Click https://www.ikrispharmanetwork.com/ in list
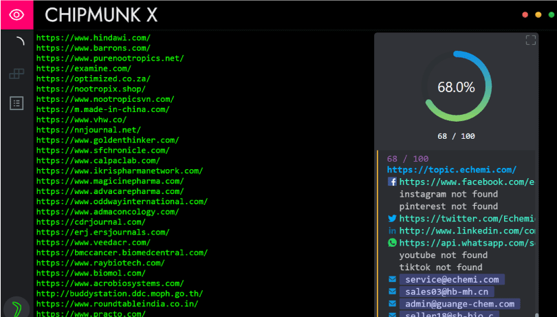The image size is (557, 317). pyautogui.click(x=120, y=171)
